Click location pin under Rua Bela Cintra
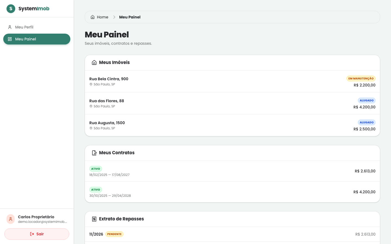Viewport: 391px width, 244px height. 91,84
